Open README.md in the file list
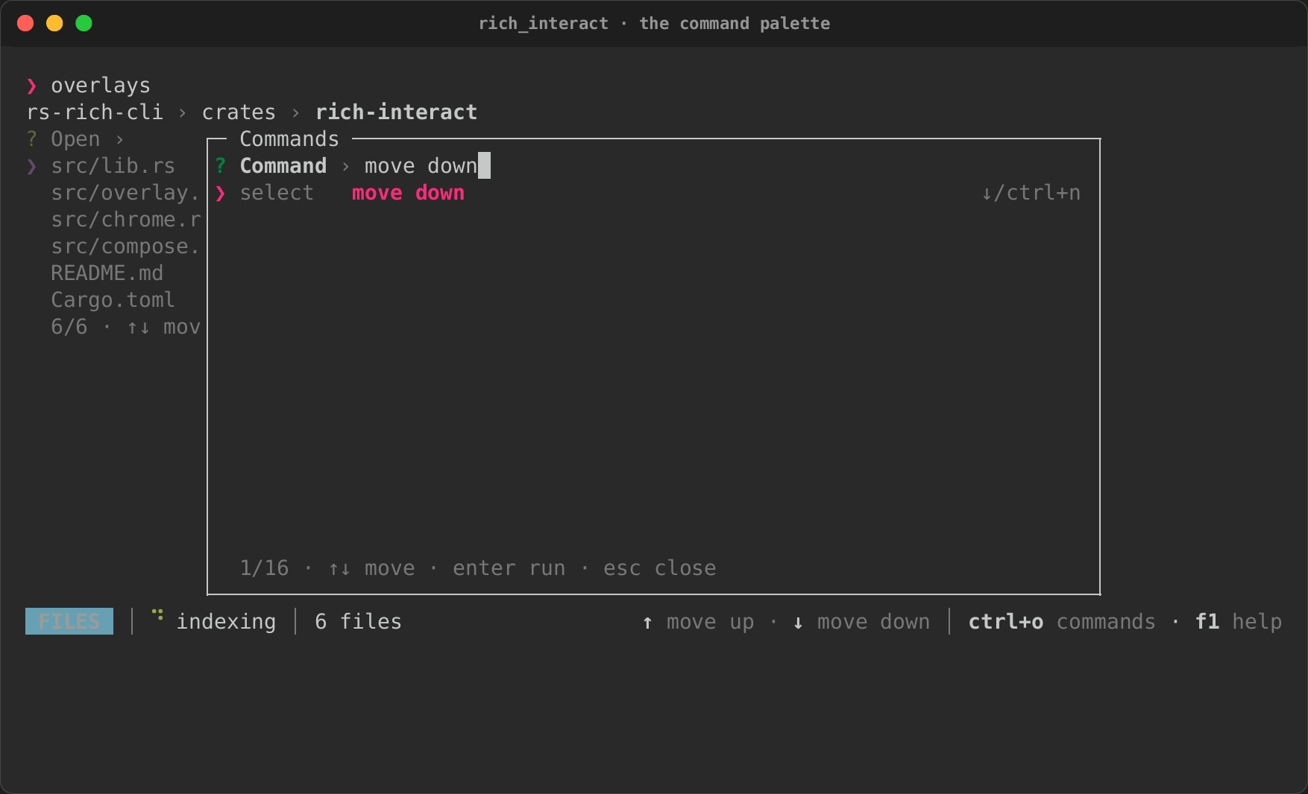Screen dimensions: 1308x794 click(x=107, y=273)
